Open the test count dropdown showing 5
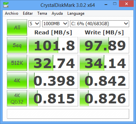Image resolution: width=136 pixels, height=124 pixels. click(34, 24)
